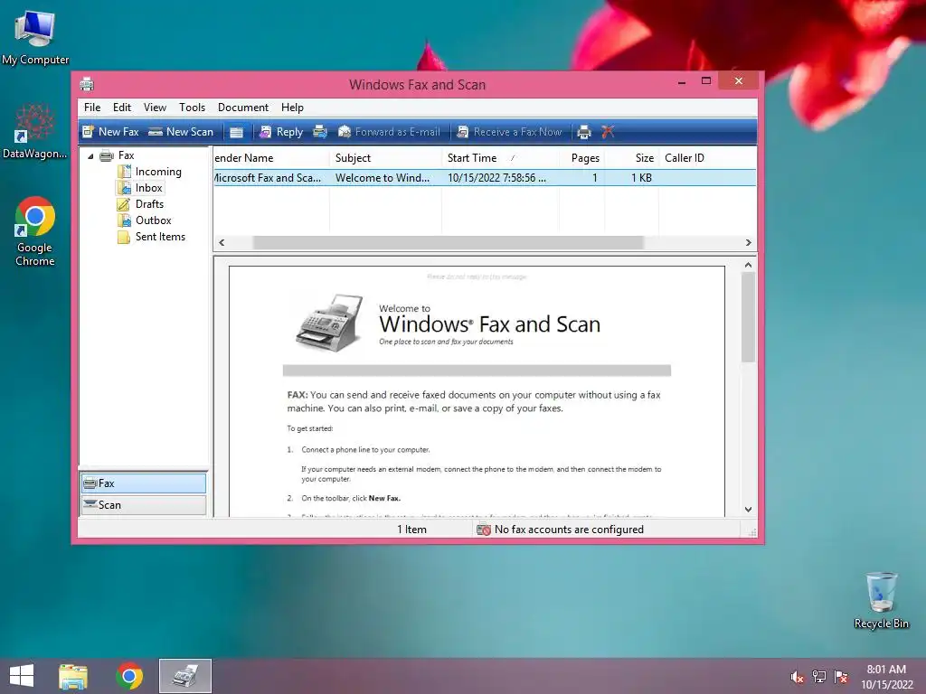Open My Computer desktop icon

pyautogui.click(x=35, y=38)
